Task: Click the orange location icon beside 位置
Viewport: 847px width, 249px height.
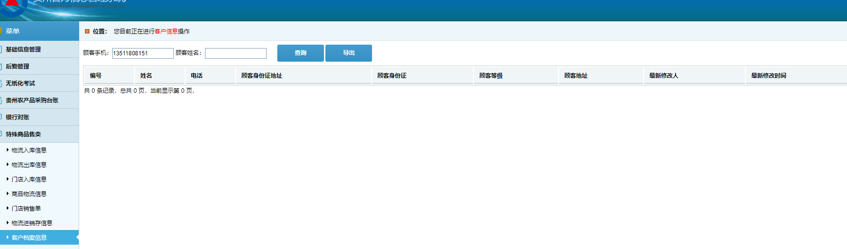Action: point(87,32)
